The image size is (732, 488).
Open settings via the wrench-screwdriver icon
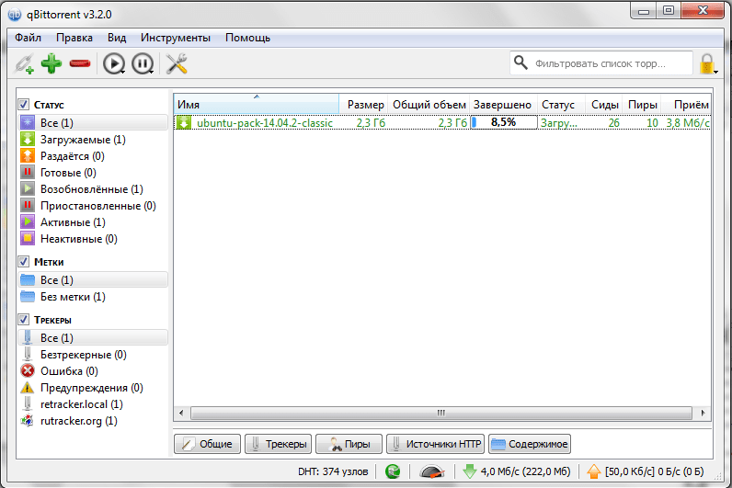coord(177,63)
